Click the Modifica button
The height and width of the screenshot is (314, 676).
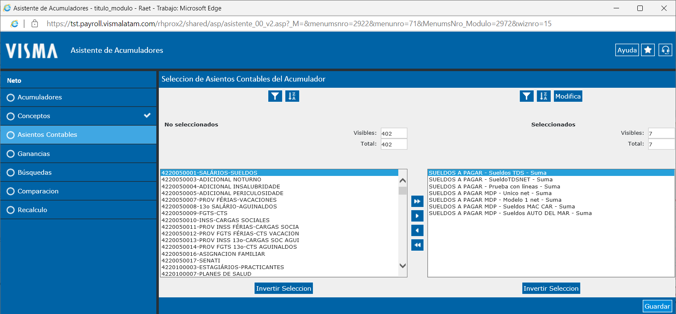click(568, 96)
